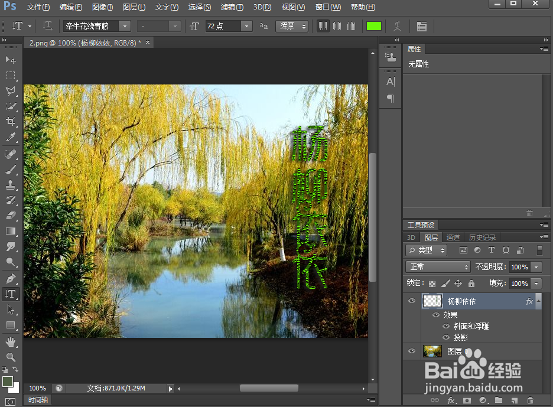
Task: Toggle lock image pixels
Action: tap(445, 283)
